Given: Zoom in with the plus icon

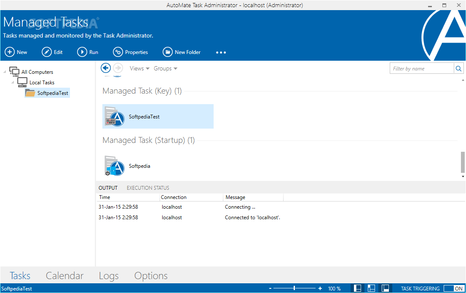Looking at the screenshot, I should [320, 288].
